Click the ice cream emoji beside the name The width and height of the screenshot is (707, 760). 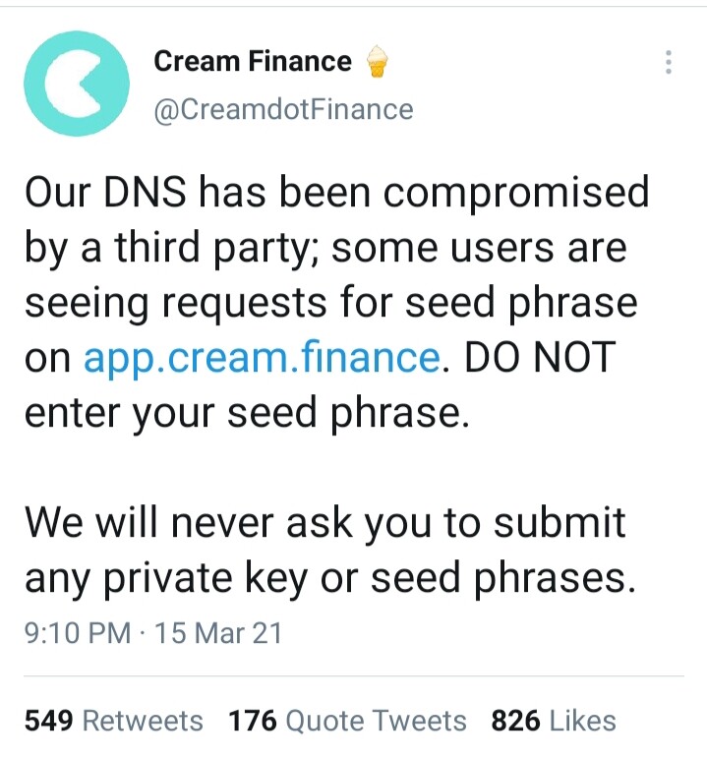coord(377,61)
